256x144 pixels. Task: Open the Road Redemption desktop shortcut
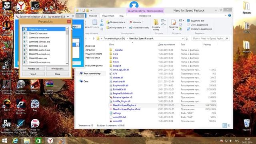[7, 126]
